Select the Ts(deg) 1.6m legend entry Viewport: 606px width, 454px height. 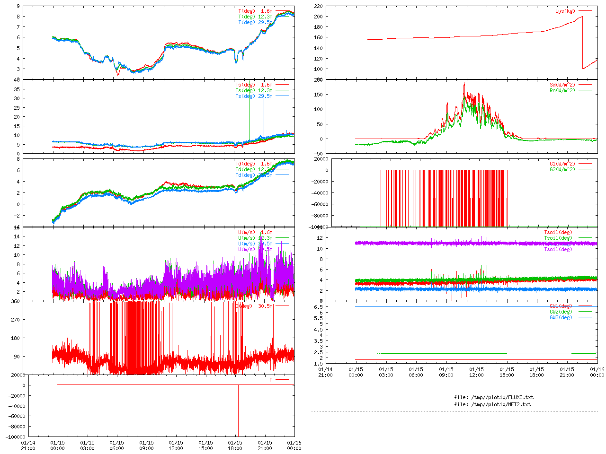[254, 85]
